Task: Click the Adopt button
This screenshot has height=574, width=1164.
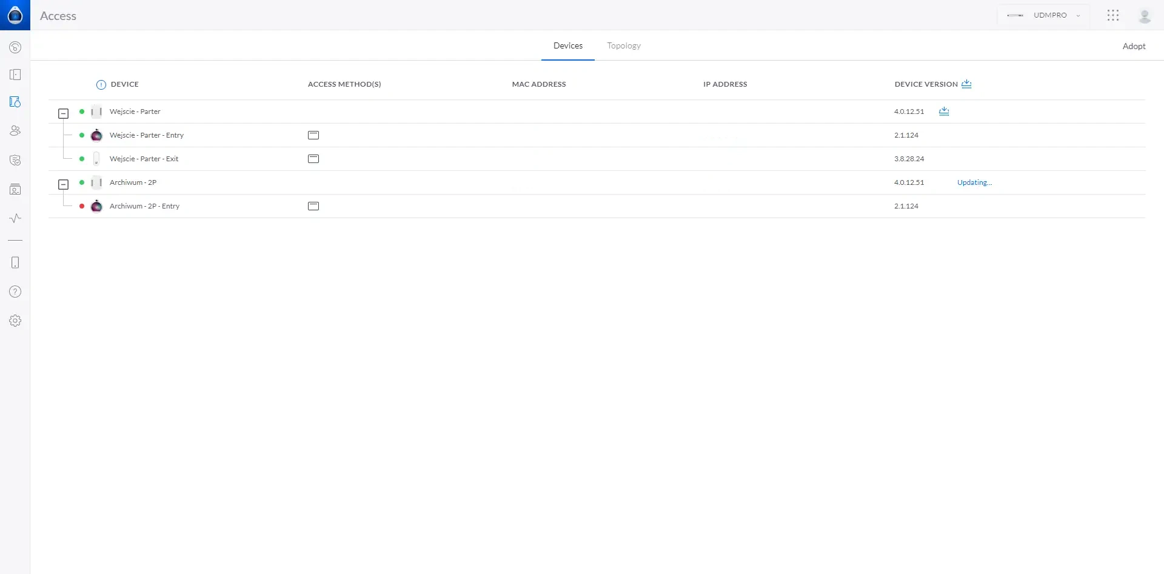Action: [x=1133, y=47]
